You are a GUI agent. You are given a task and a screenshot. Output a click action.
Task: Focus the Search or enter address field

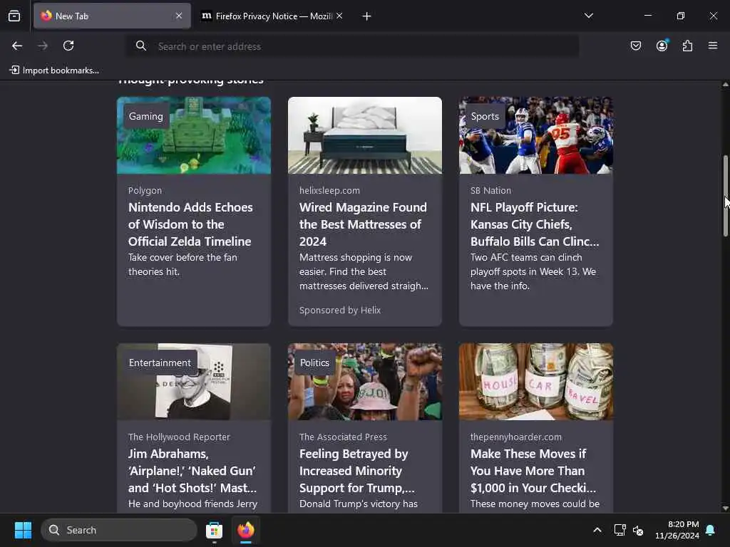click(x=354, y=46)
